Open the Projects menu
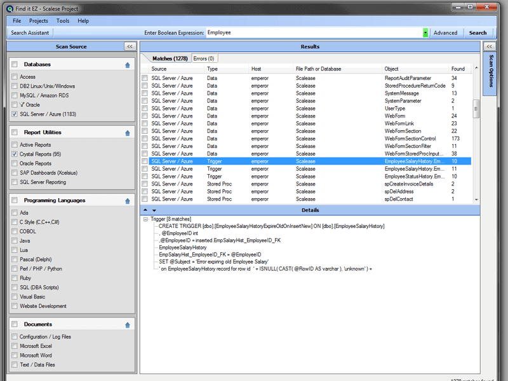508x381 pixels. [x=38, y=21]
